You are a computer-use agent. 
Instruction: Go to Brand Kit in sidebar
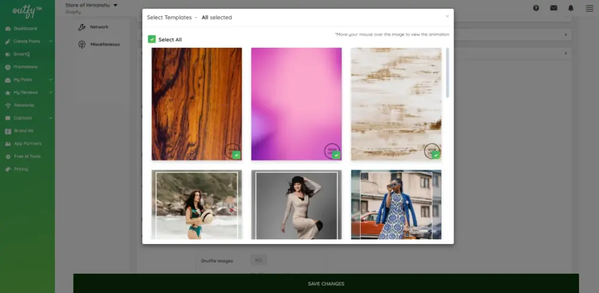point(23,131)
